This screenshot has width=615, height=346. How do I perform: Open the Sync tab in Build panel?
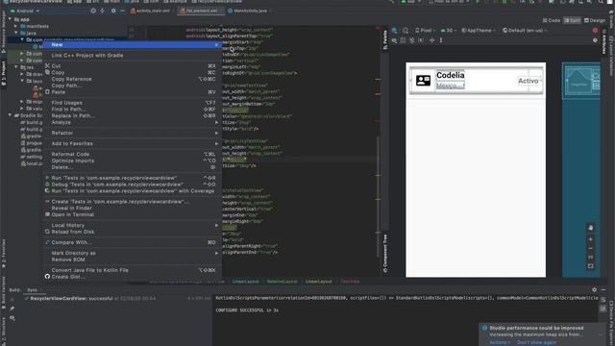33,290
